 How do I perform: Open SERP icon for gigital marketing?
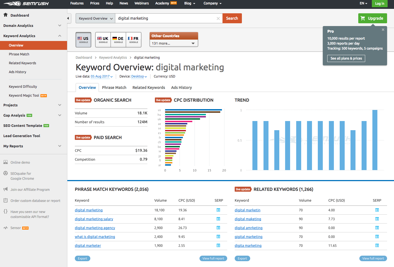click(x=377, y=237)
